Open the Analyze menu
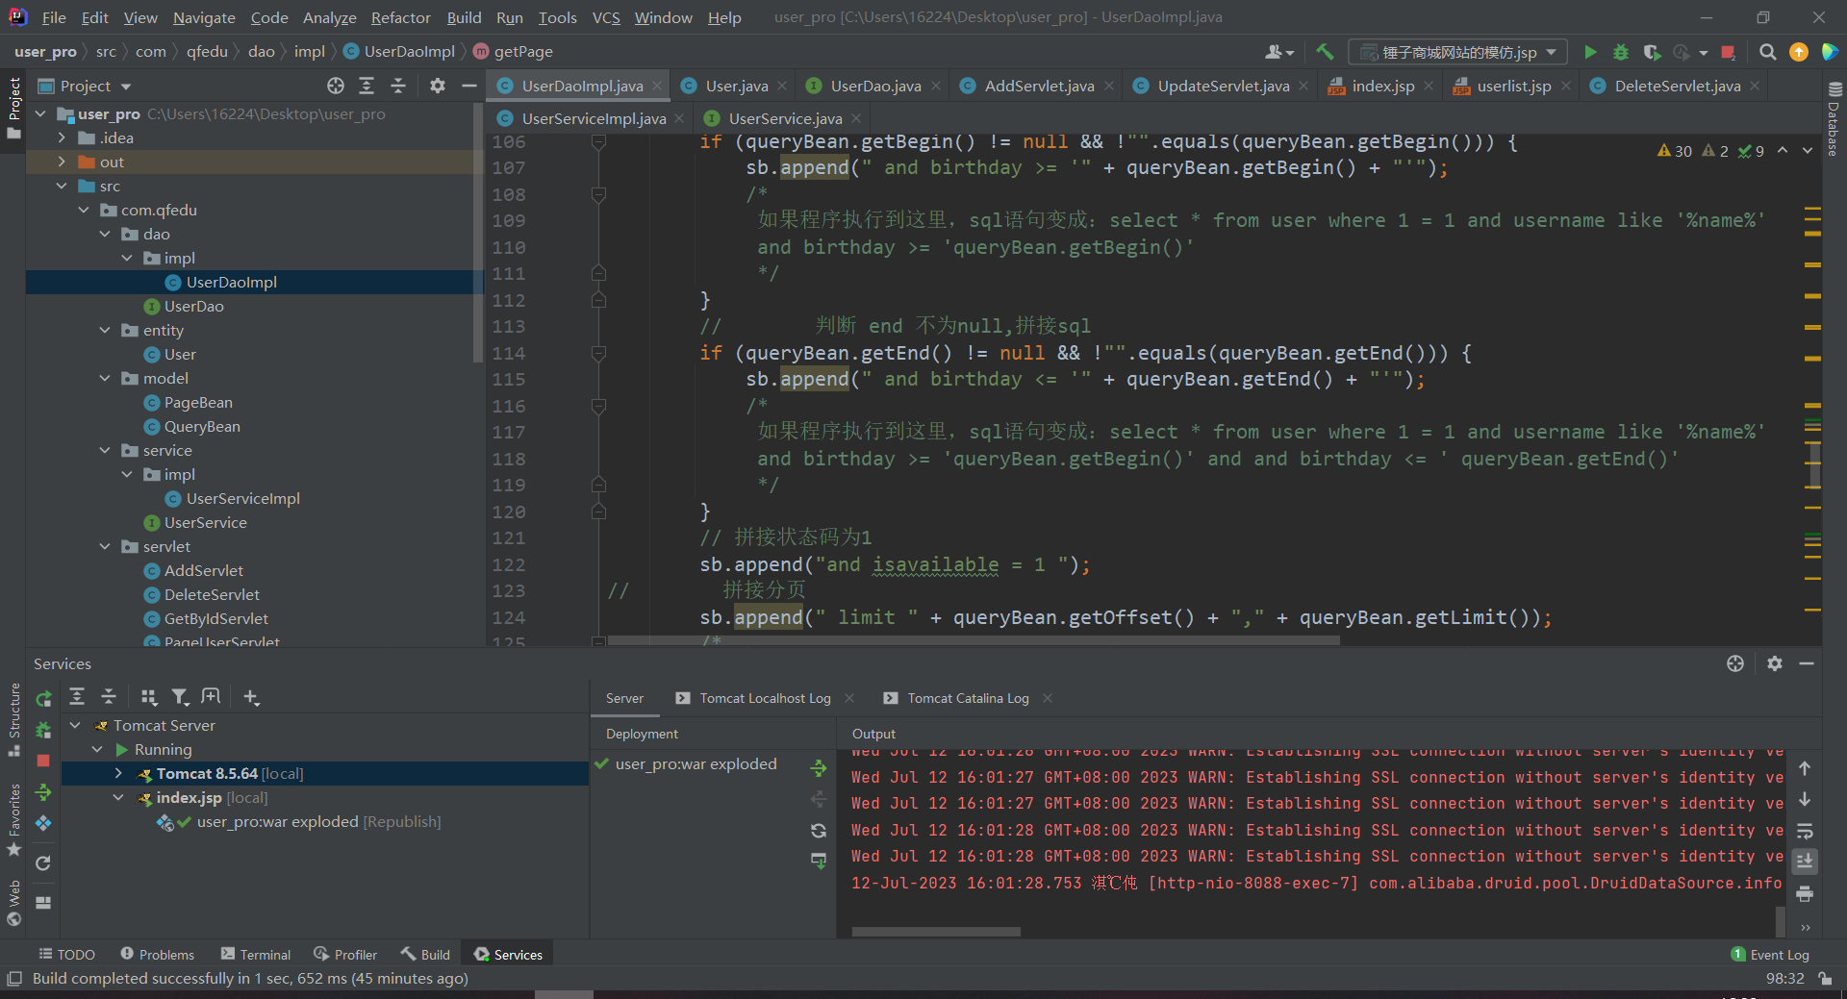The height and width of the screenshot is (999, 1847). click(329, 17)
